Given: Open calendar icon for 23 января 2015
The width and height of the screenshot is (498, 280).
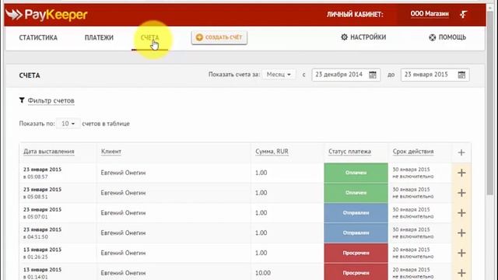Looking at the screenshot, I should 461,75.
